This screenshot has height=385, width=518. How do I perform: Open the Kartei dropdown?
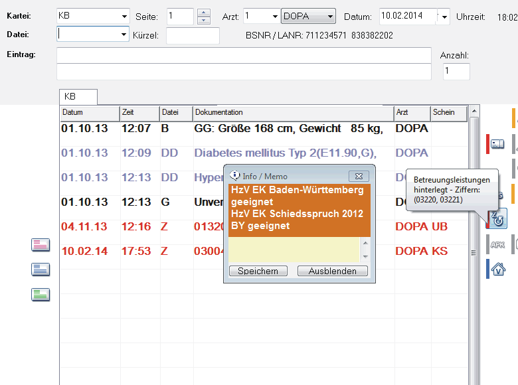(x=125, y=17)
